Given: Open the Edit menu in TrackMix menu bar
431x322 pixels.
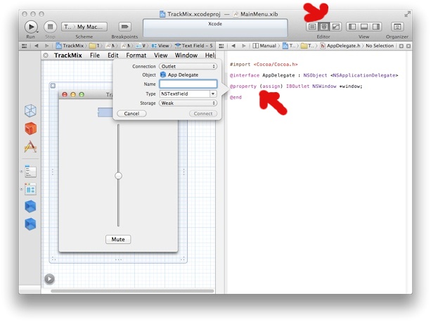Looking at the screenshot, I should (x=113, y=55).
